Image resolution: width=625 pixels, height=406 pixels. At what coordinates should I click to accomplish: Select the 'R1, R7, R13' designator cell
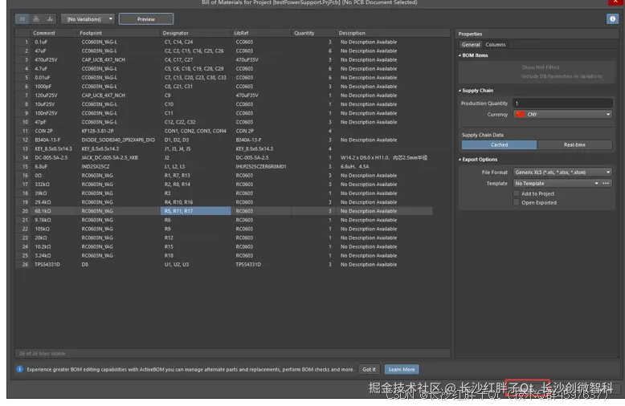(x=195, y=175)
